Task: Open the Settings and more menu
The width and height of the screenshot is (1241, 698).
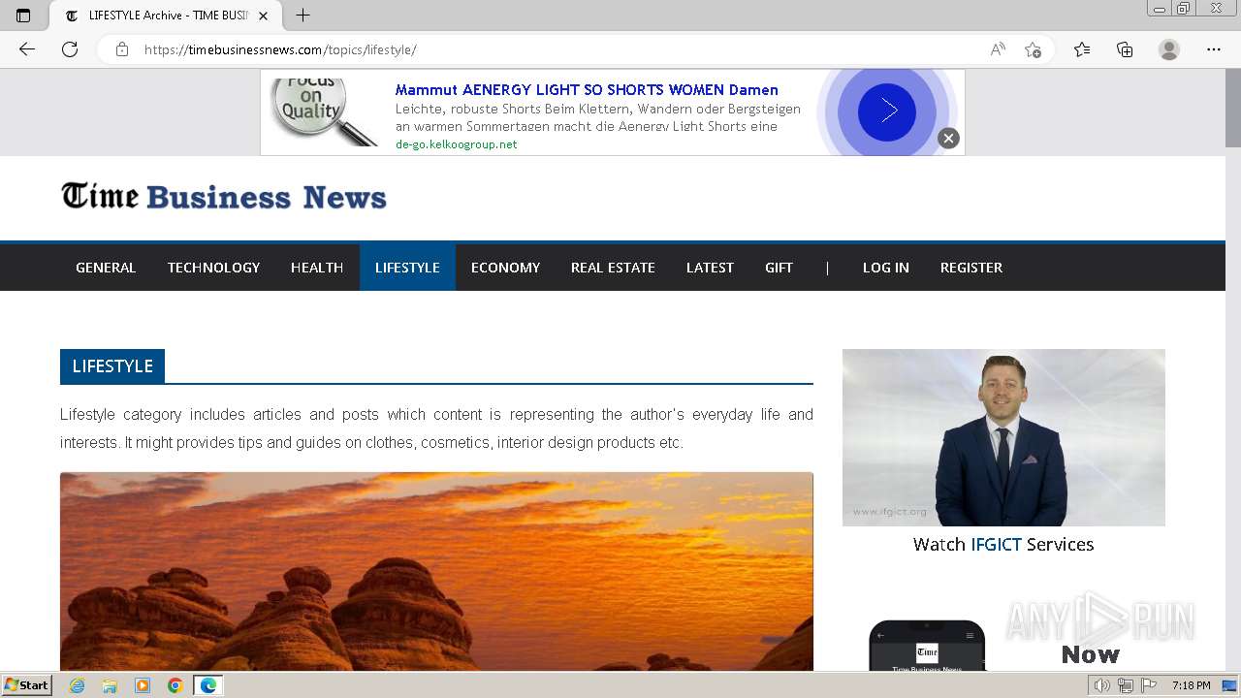Action: pos(1214,49)
